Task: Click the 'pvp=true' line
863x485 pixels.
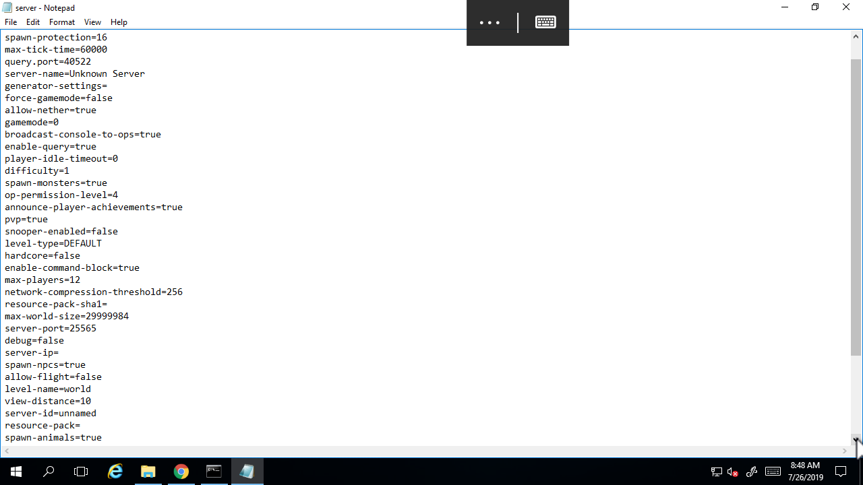Action: tap(26, 219)
